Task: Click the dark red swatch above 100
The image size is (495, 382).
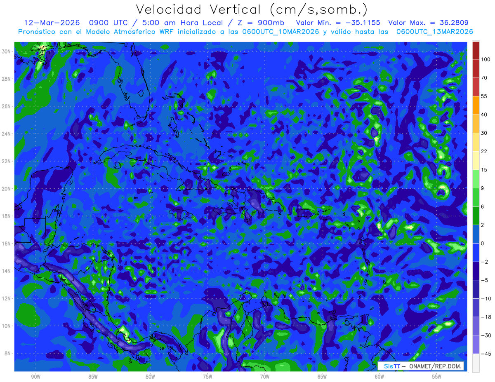Action: (x=476, y=50)
